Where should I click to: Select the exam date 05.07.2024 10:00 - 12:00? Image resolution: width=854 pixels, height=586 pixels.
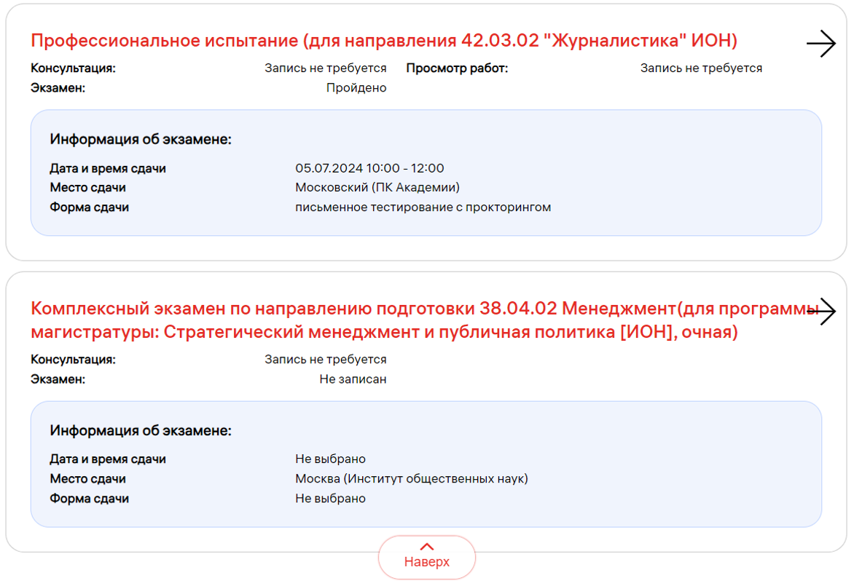pyautogui.click(x=369, y=168)
